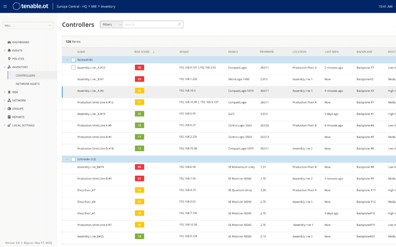Click the tenable.ot logo
The height and width of the screenshot is (247, 396).
31,6
